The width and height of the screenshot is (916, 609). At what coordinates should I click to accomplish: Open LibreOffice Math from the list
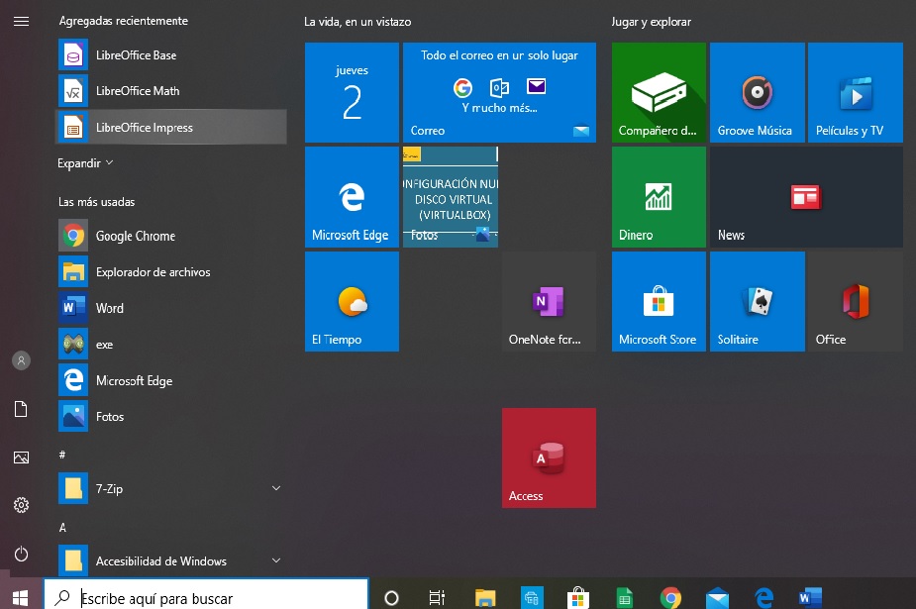coord(171,91)
